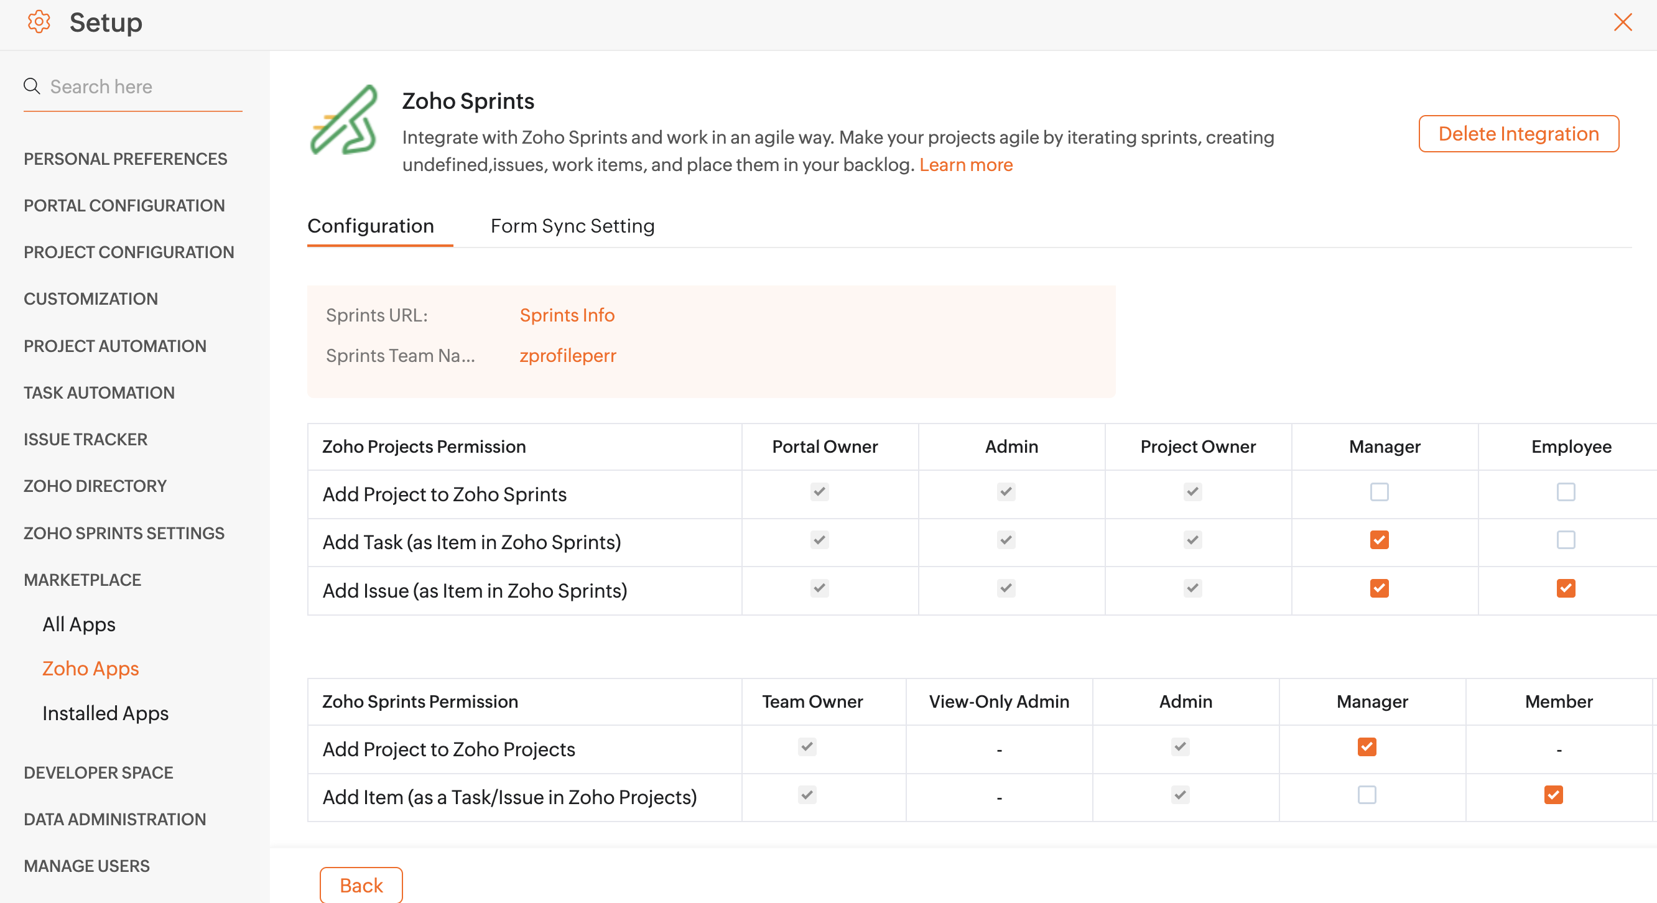Open the Learn more link

click(965, 165)
